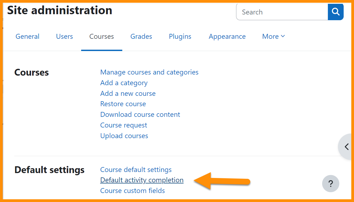Switch to the Users tab

64,36
